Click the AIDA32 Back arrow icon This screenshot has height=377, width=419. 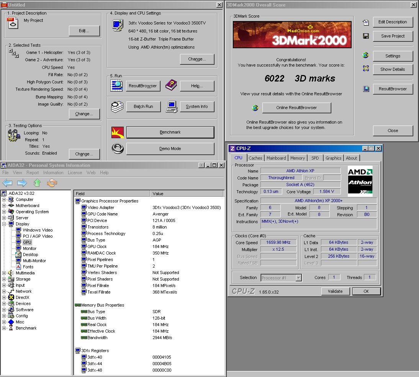[8, 183]
